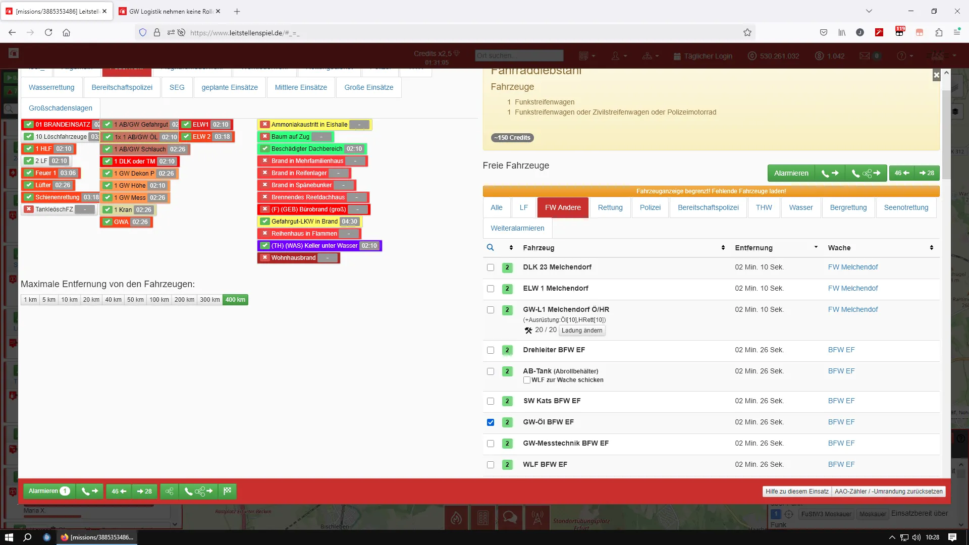
Task: Click the previous mission 46 arrow button
Action: 902,173
